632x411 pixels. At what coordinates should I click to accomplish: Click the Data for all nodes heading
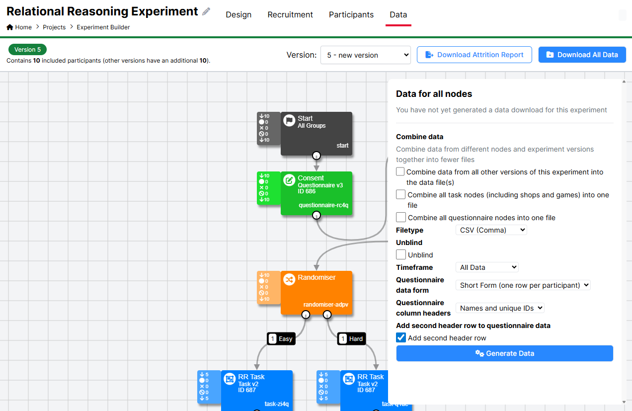434,94
